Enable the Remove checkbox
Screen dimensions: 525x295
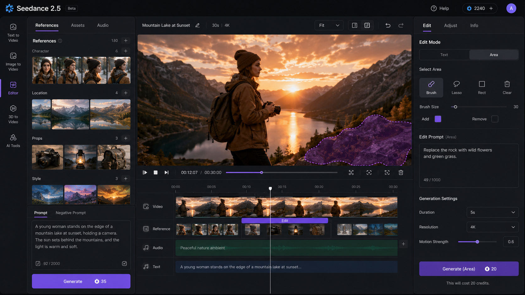tap(495, 119)
